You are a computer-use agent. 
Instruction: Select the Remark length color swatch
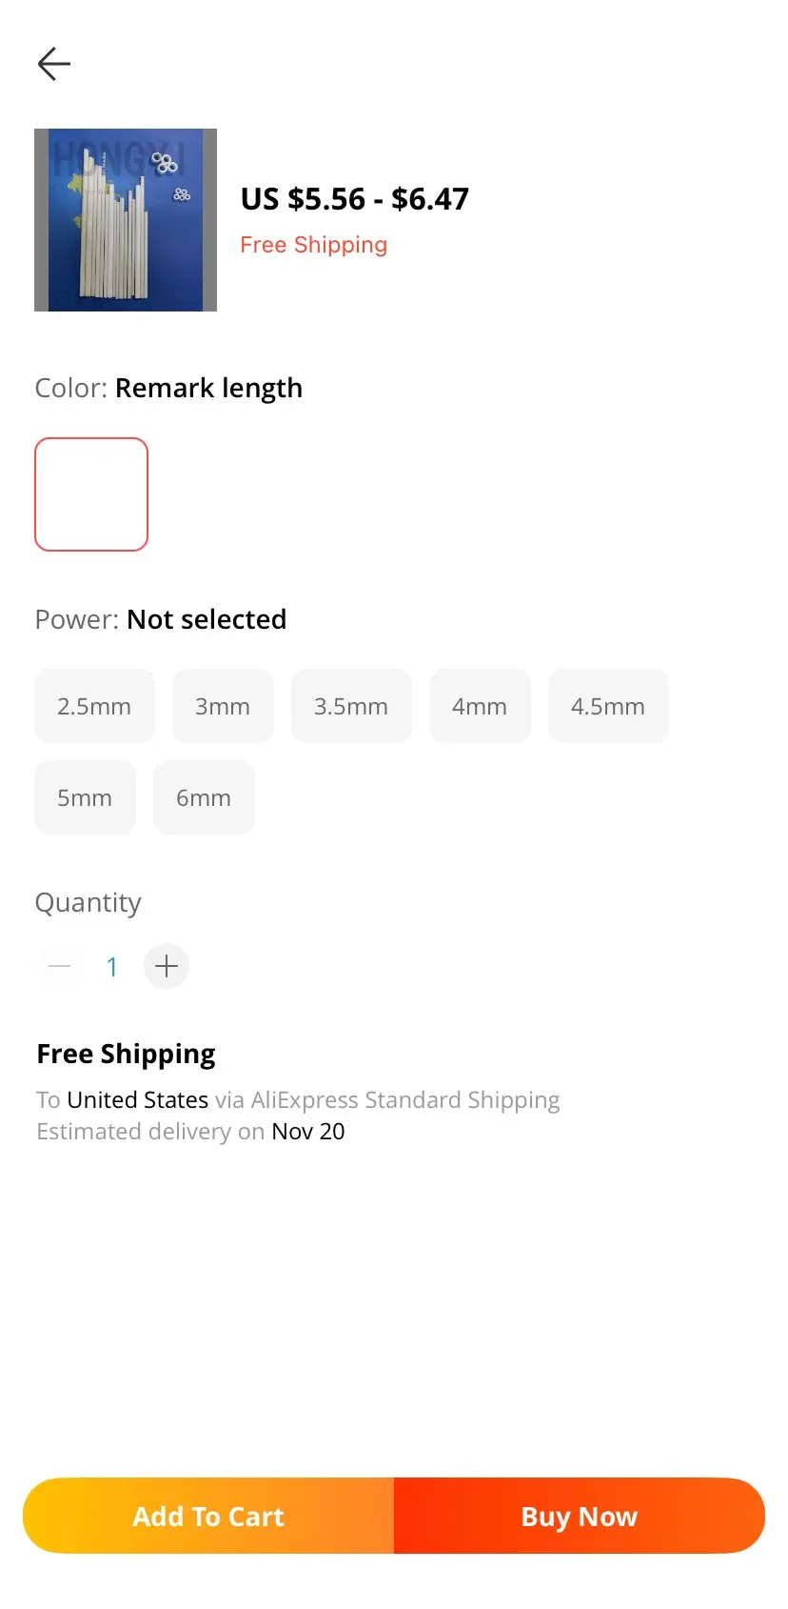tap(91, 494)
